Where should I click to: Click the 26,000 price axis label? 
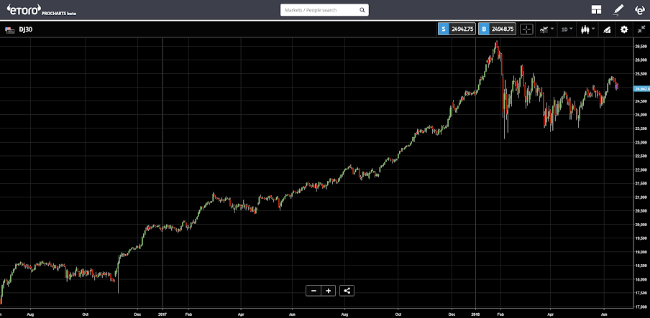click(x=641, y=60)
